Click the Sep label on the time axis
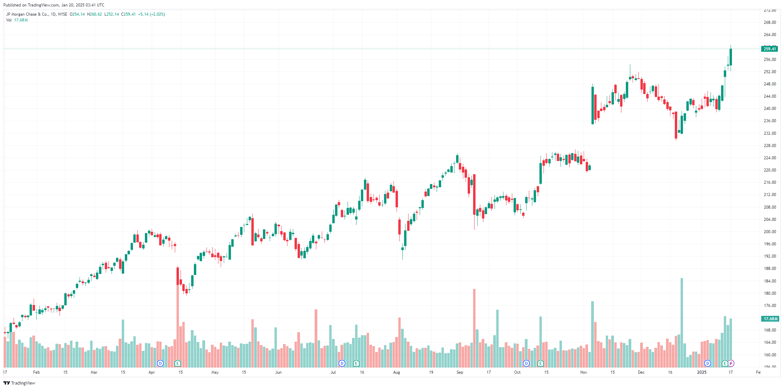The height and width of the screenshot is (389, 784). pos(460,372)
